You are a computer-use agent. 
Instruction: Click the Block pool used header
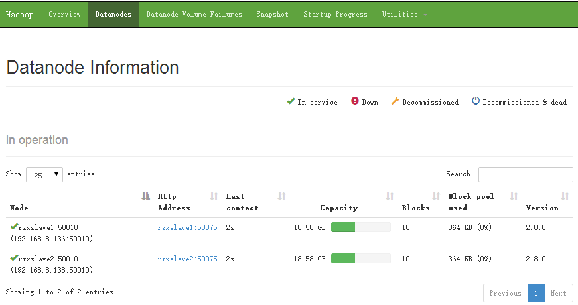pyautogui.click(x=471, y=202)
